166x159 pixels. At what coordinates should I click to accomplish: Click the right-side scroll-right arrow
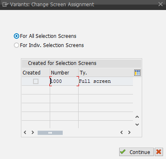[x=129, y=132]
